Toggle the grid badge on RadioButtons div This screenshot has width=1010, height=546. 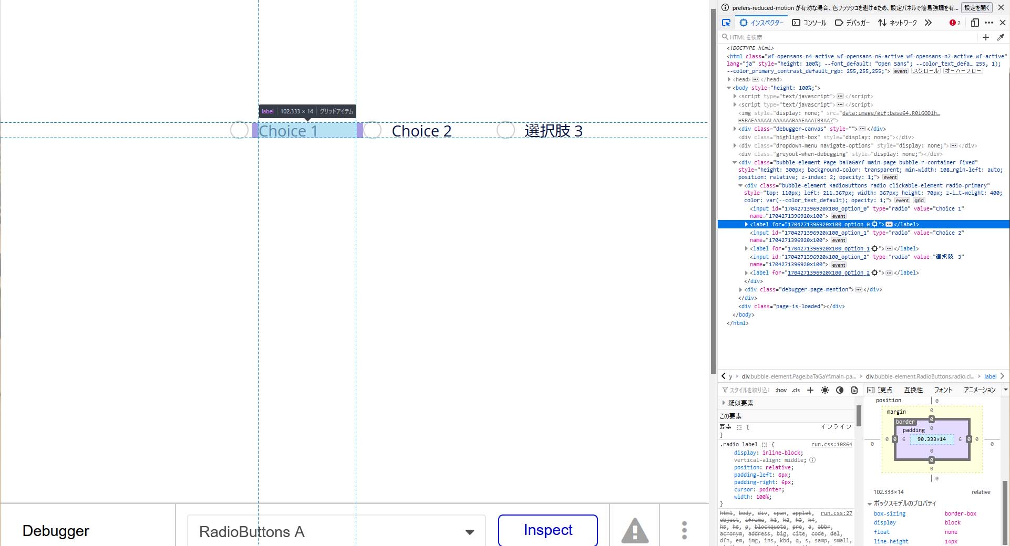[x=919, y=201]
